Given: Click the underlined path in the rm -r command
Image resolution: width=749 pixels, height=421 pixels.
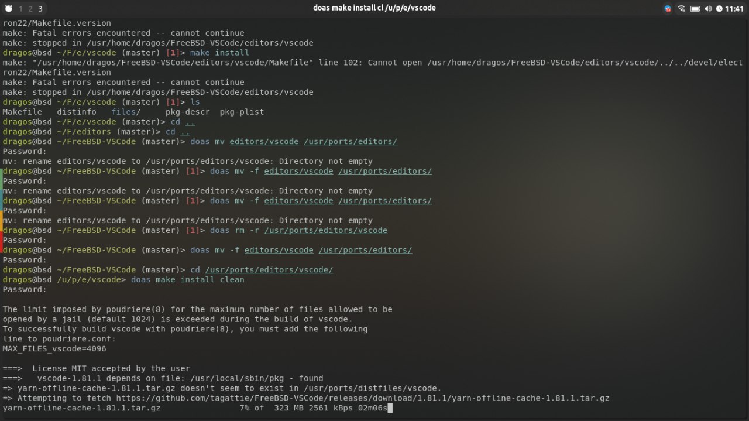Looking at the screenshot, I should pos(326,231).
